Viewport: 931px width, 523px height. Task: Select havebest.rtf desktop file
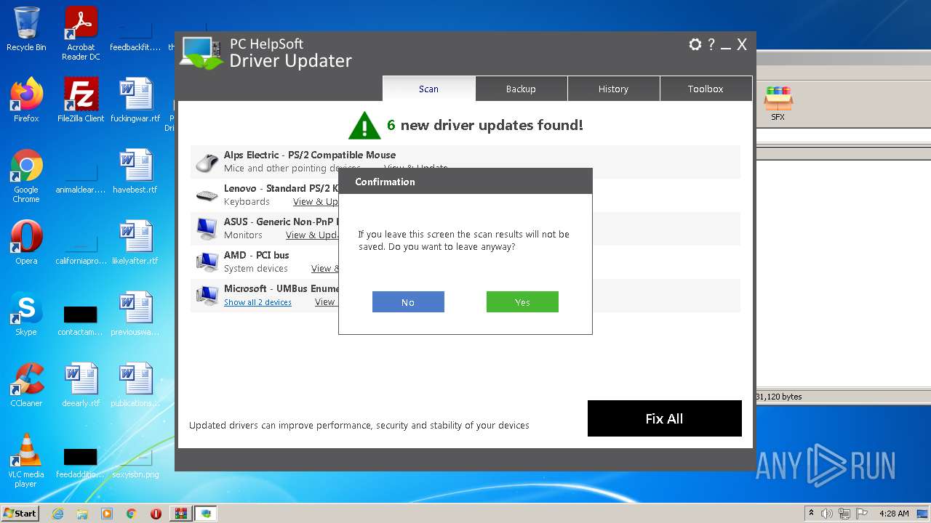click(x=135, y=171)
